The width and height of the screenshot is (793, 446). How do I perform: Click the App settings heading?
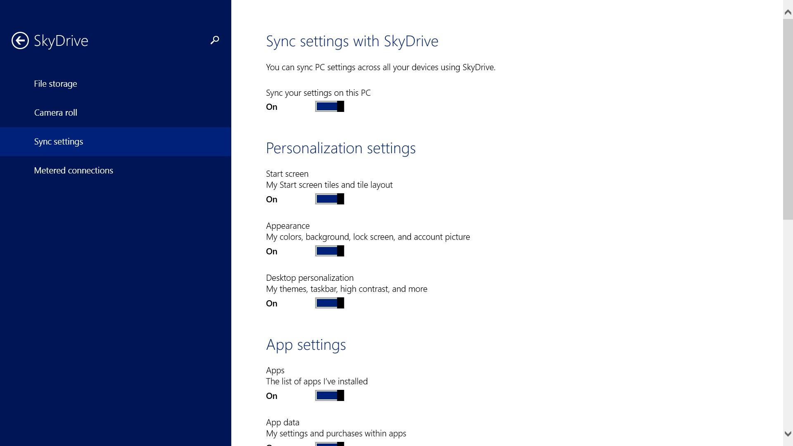pyautogui.click(x=306, y=345)
